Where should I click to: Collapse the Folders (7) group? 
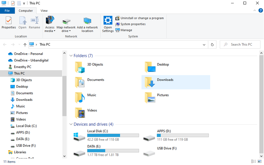coord(71,56)
